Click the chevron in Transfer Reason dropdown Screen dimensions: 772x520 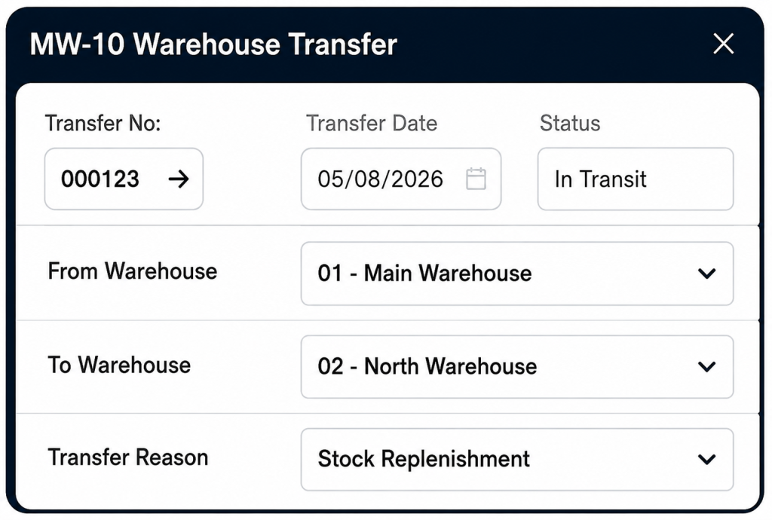706,460
